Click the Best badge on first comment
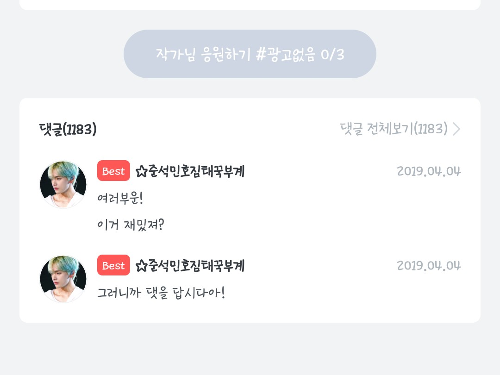Screen dimensions: 500x375 pos(113,171)
